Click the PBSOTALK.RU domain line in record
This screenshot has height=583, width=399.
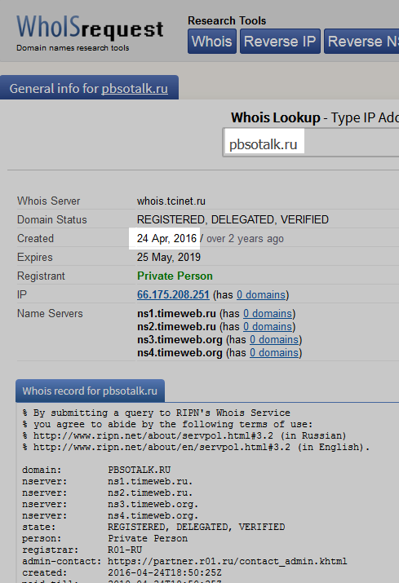pos(96,470)
